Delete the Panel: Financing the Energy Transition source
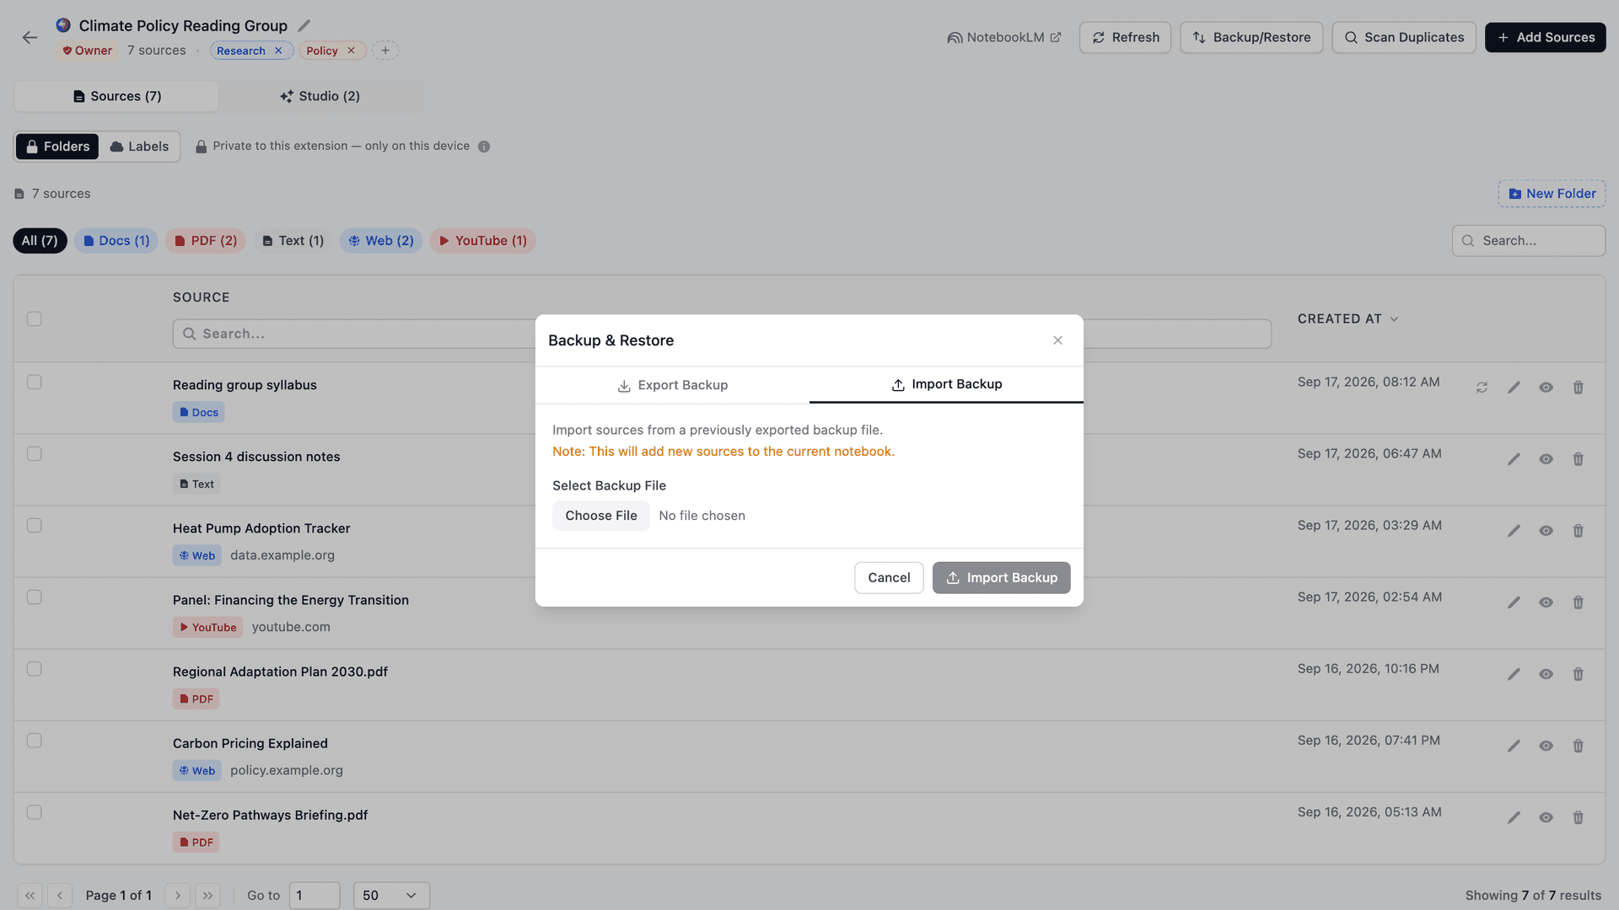The image size is (1619, 910). click(1578, 602)
